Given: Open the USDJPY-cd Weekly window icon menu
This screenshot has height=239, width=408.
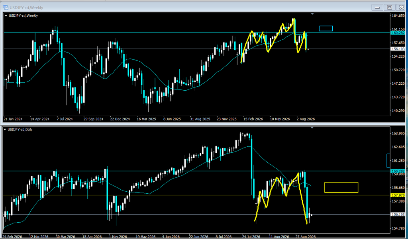Looking at the screenshot, I should (6, 8).
